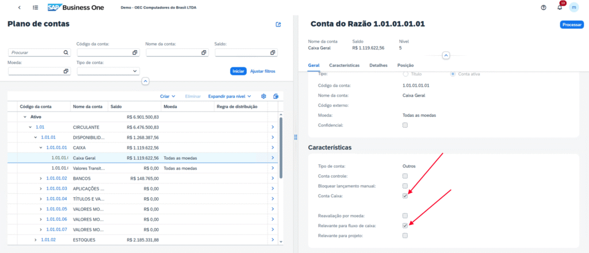This screenshot has width=589, height=253.
Task: Open the Expandir para nível dropdown
Action: point(230,96)
